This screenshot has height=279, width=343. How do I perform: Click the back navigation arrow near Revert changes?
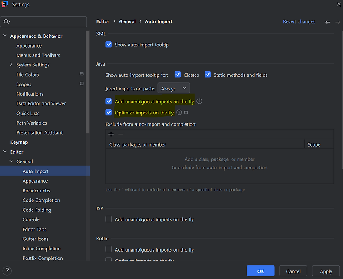(328, 21)
